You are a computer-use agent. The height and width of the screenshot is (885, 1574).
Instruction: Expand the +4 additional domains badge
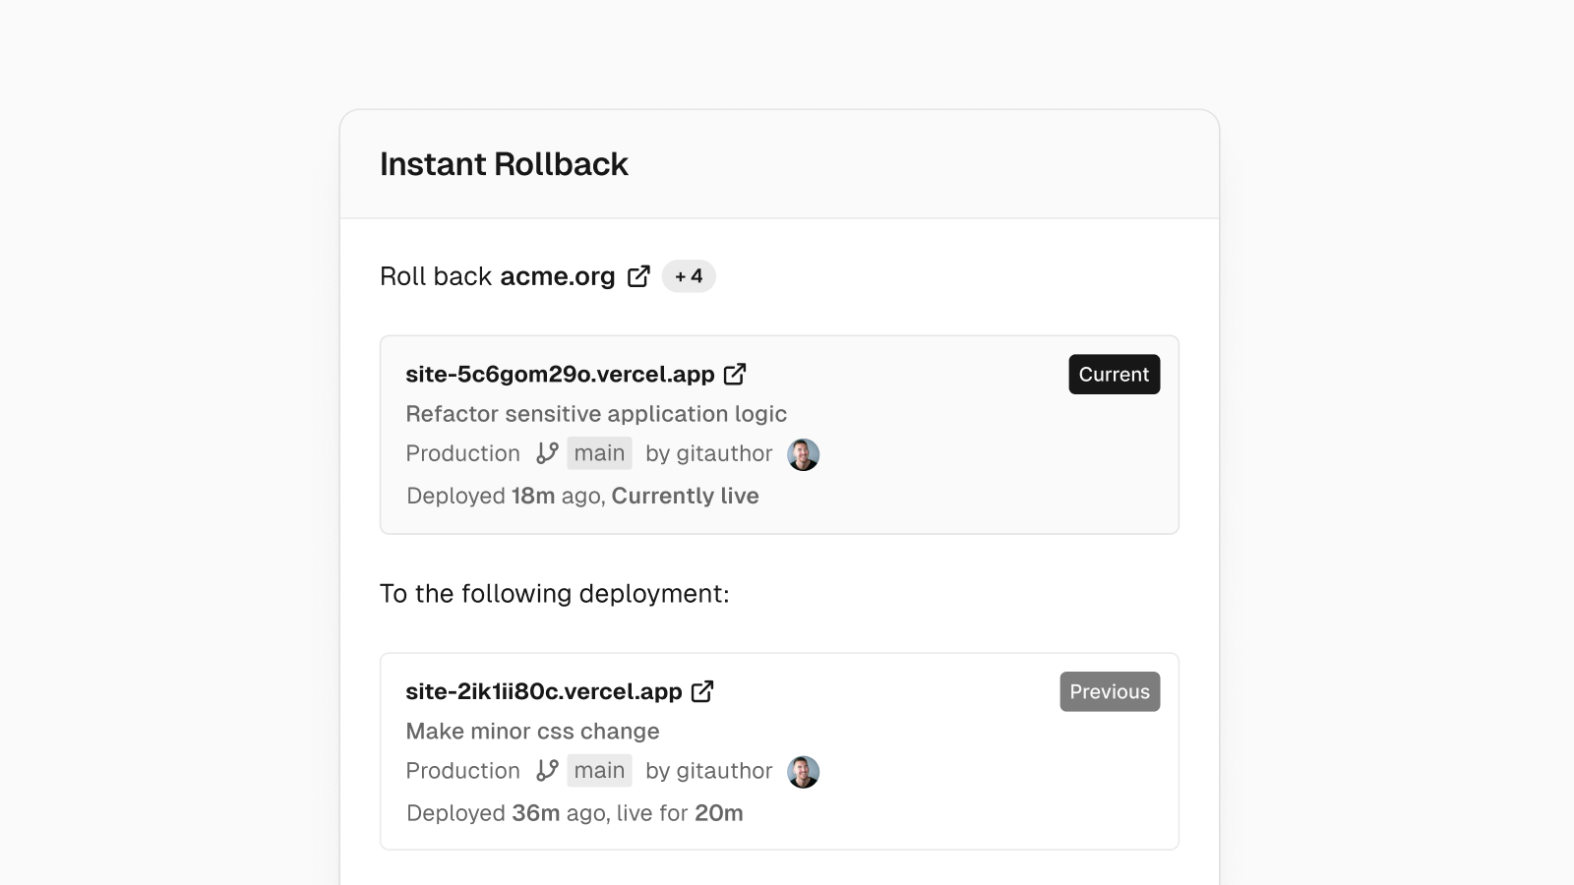point(689,276)
